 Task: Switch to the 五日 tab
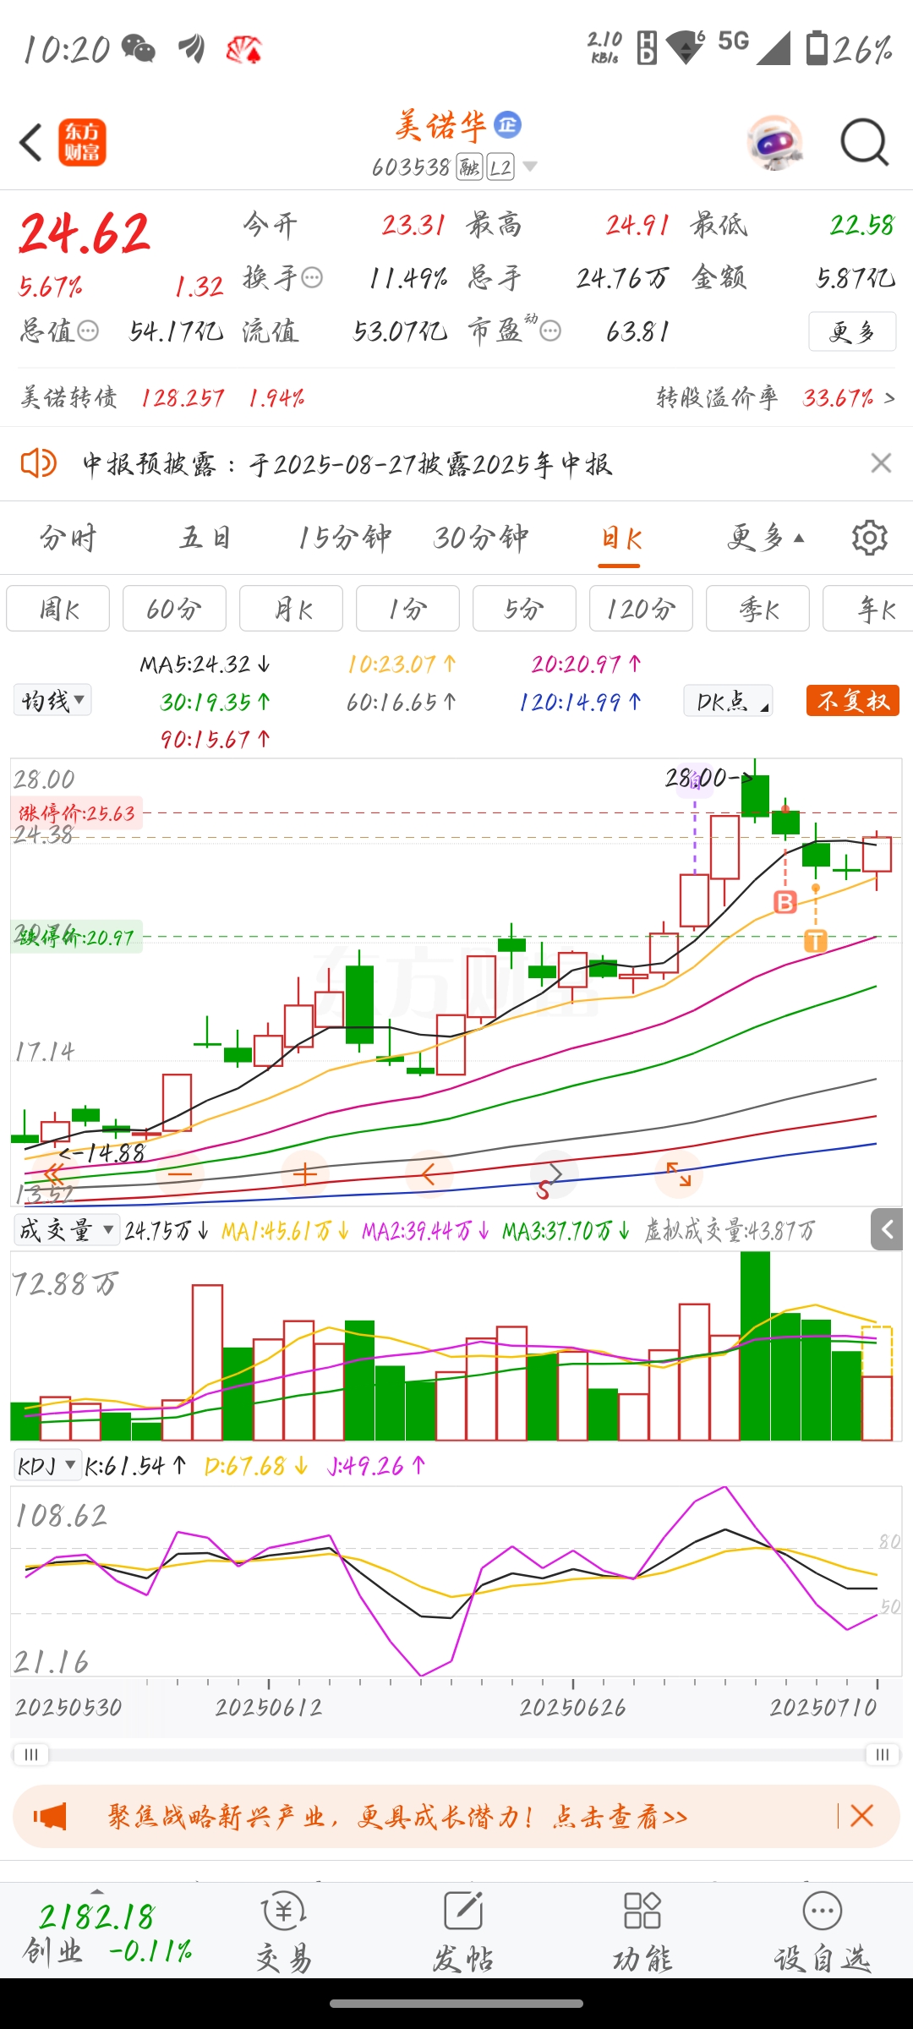pyautogui.click(x=205, y=538)
